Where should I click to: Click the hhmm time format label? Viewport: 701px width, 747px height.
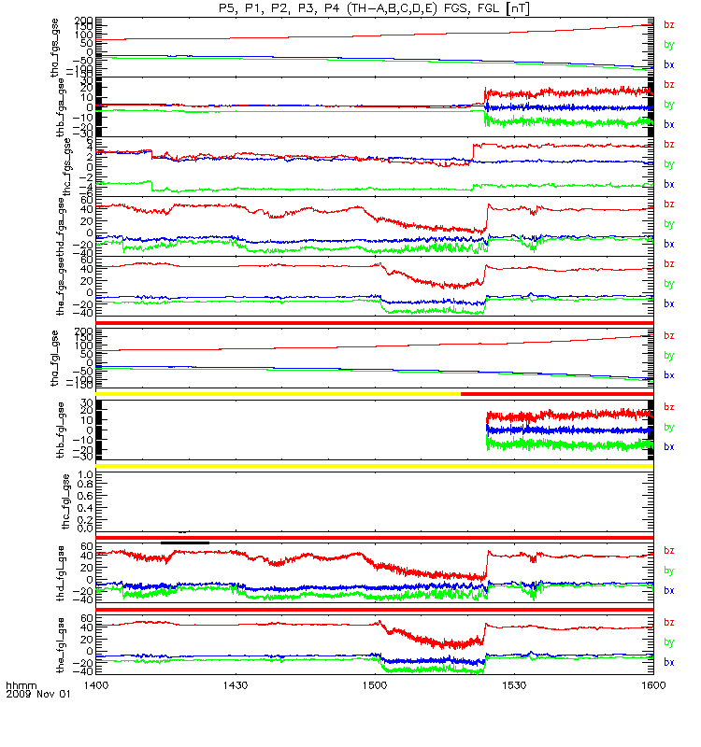pos(21,686)
